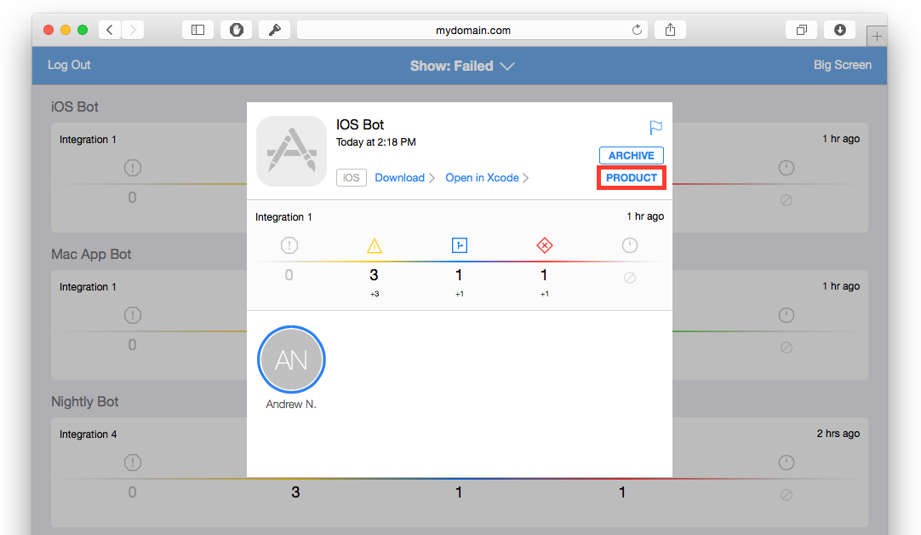Click the Log Out link
The image size is (921, 535).
coord(69,65)
